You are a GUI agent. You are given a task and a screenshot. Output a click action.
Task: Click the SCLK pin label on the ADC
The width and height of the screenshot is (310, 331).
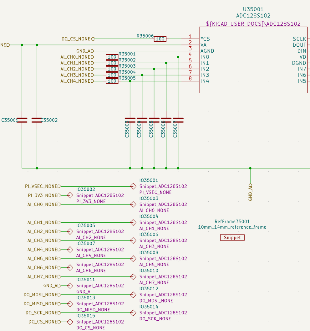(299, 39)
